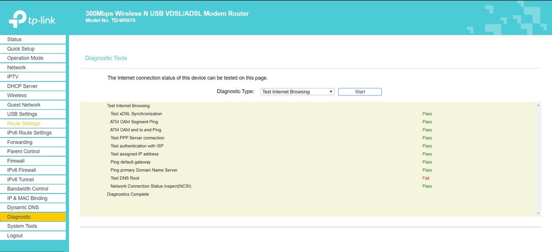The height and width of the screenshot is (252, 552).
Task: Click 'Test assigned IP address' text
Action: [x=135, y=154]
